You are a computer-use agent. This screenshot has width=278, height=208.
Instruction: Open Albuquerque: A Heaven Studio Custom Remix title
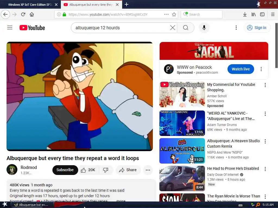233,144
